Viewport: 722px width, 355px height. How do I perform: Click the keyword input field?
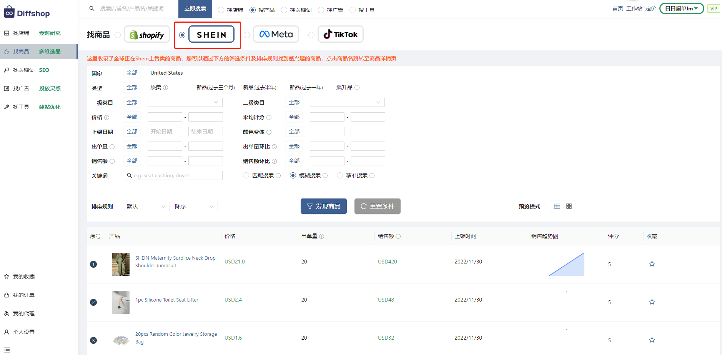coord(173,175)
